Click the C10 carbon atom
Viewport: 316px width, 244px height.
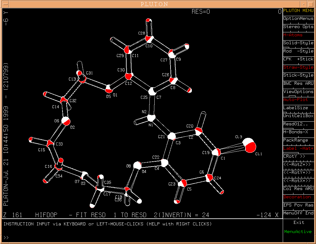(149, 39)
